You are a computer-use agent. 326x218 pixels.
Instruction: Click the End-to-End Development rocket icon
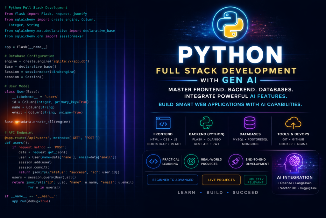236,161
